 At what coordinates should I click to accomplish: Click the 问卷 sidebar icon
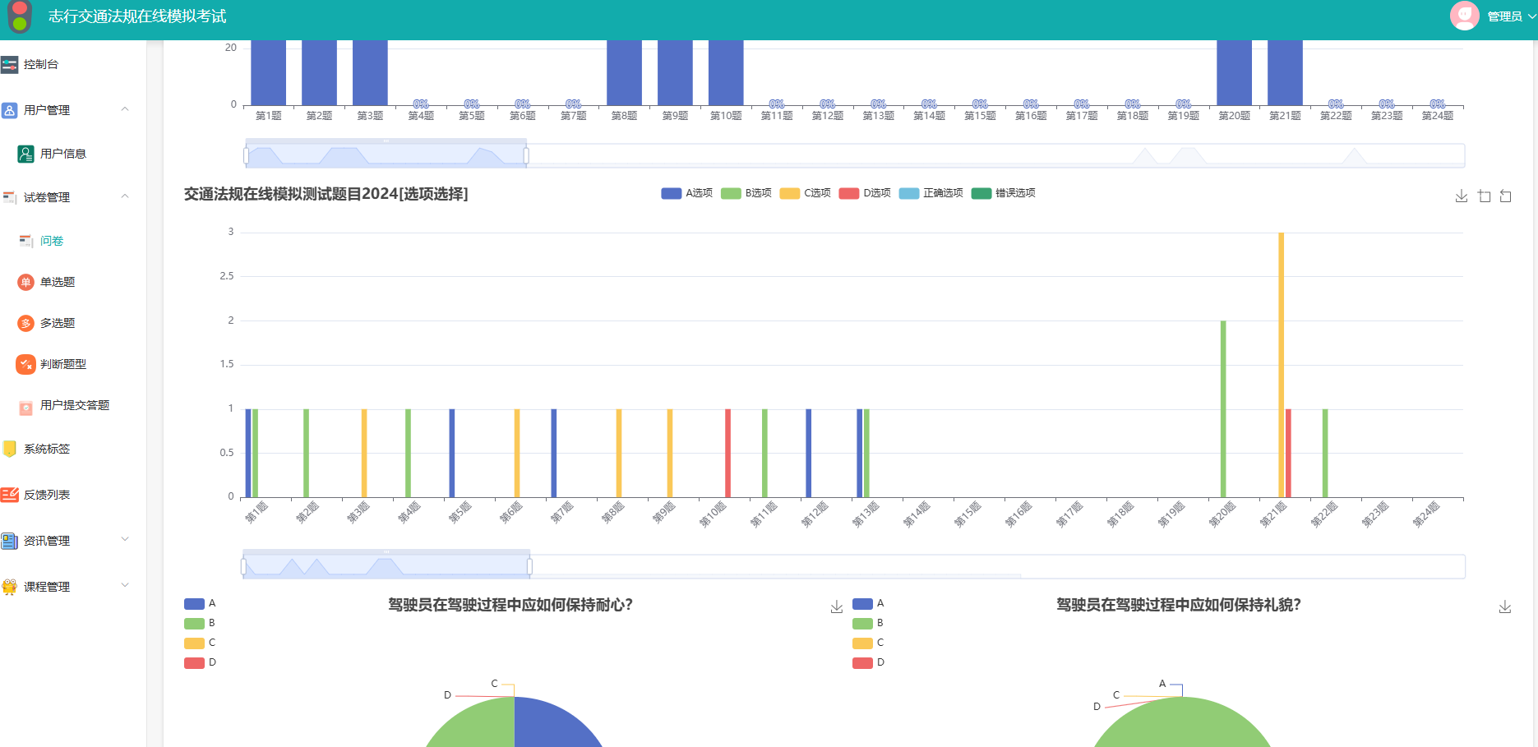[x=26, y=241]
